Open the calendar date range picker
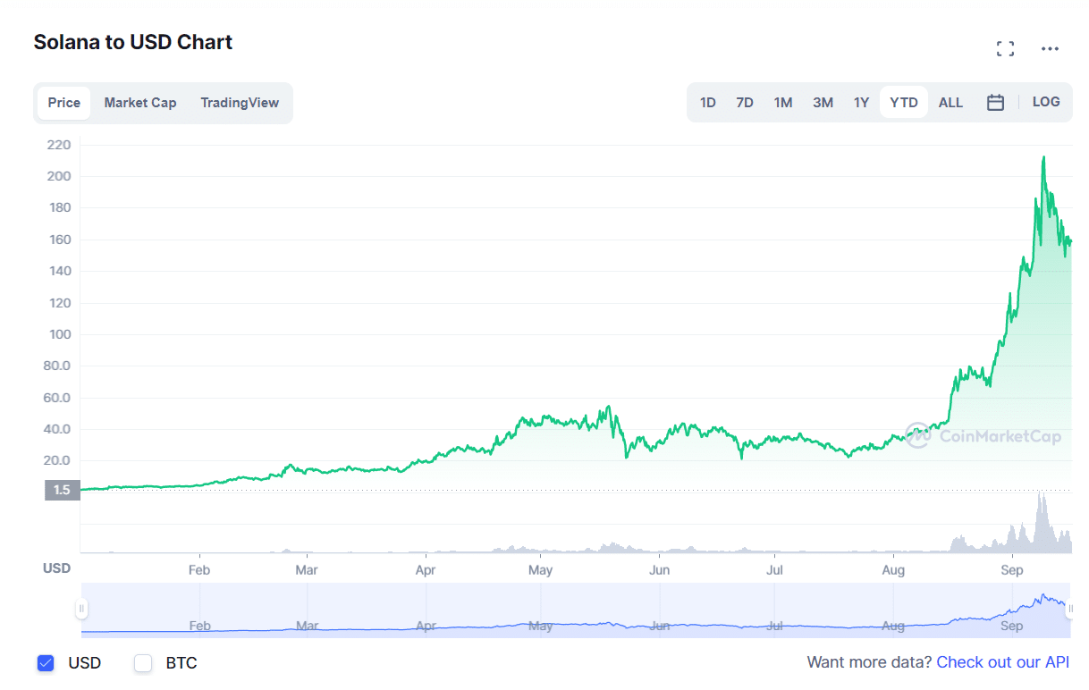 point(995,103)
